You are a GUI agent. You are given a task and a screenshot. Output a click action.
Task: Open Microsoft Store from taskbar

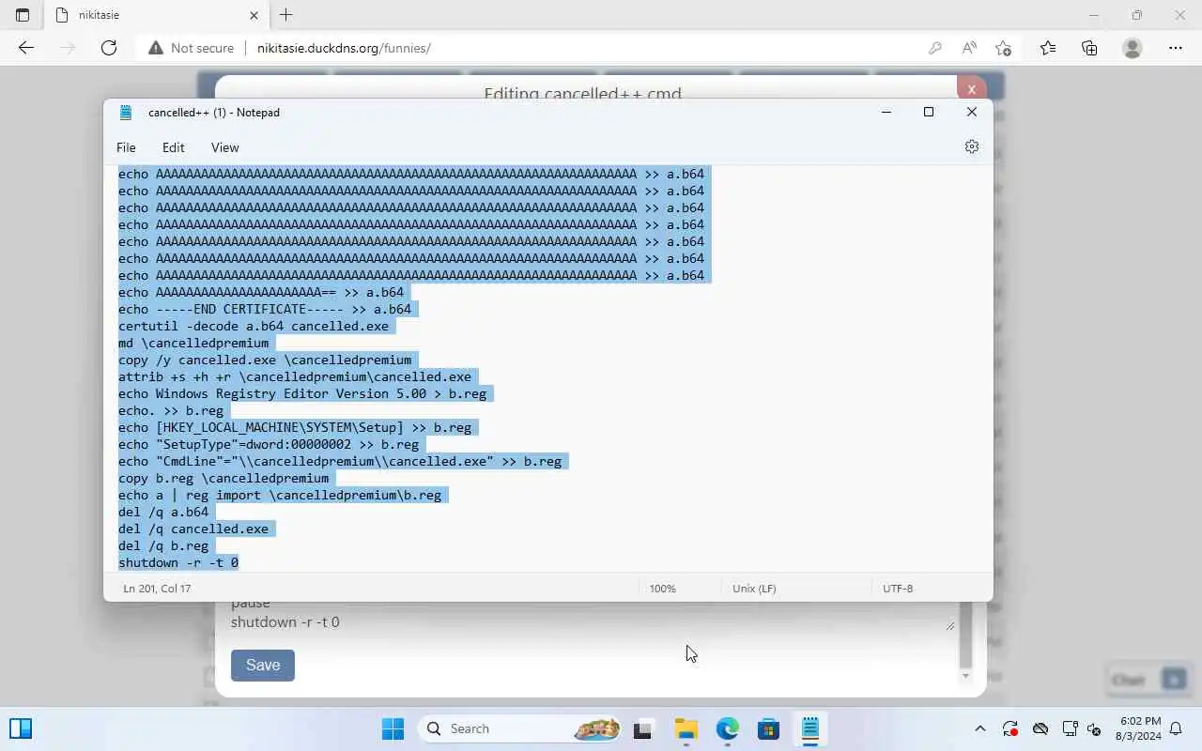point(769,728)
